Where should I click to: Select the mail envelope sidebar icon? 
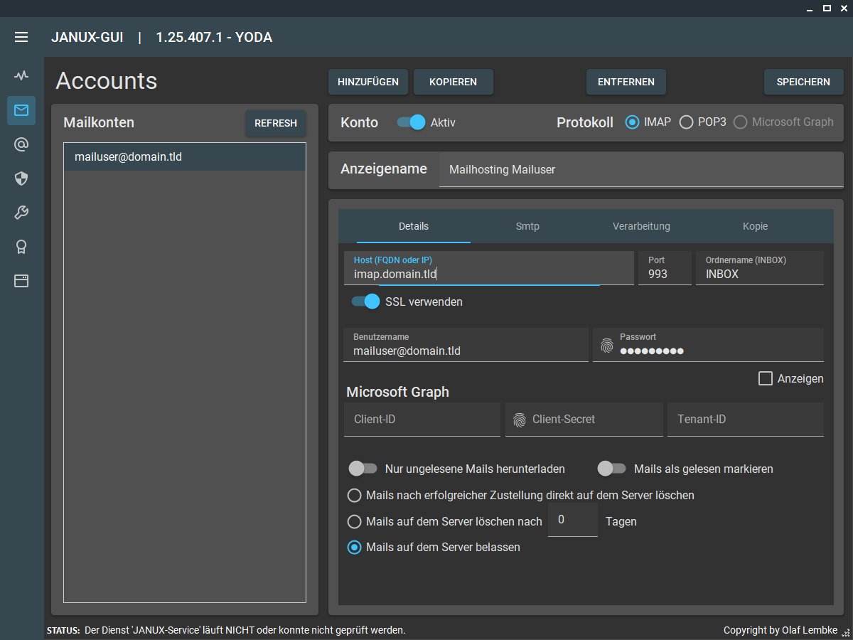coord(21,110)
